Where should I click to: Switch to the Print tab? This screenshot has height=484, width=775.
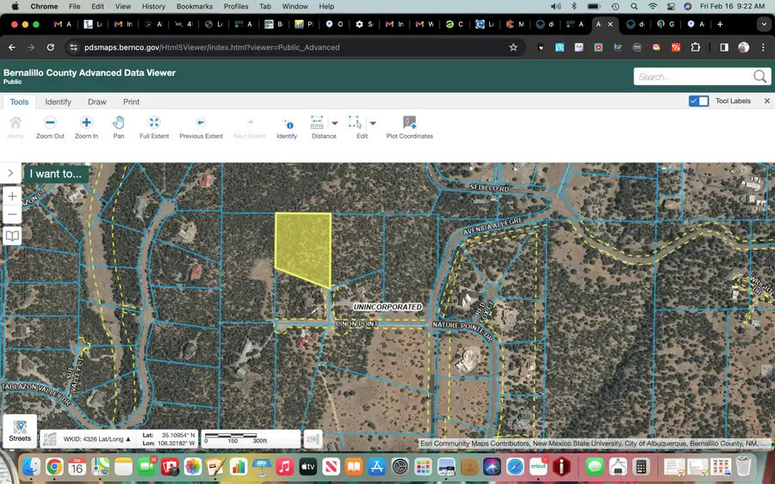click(x=131, y=101)
